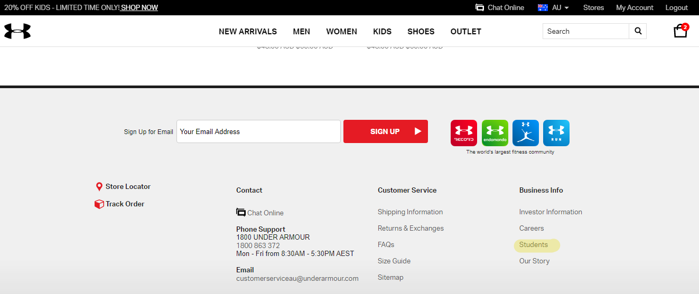Open Investor Information link
The height and width of the screenshot is (294, 699).
pos(551,212)
